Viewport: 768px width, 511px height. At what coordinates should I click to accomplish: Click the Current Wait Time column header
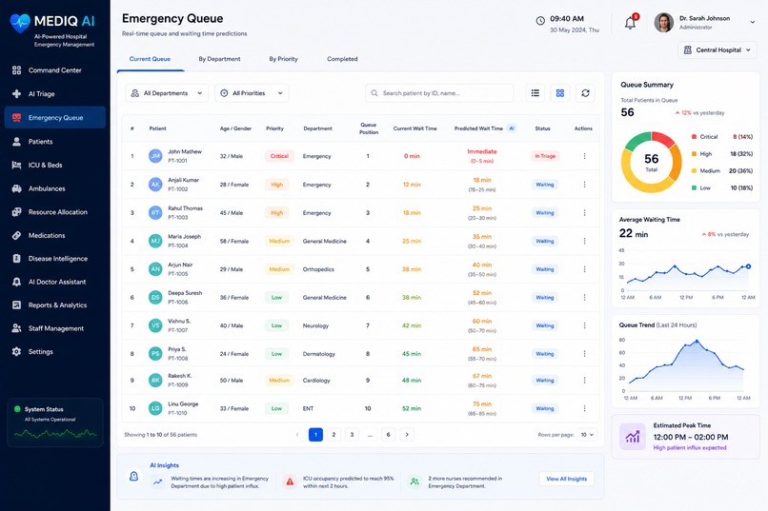click(414, 128)
